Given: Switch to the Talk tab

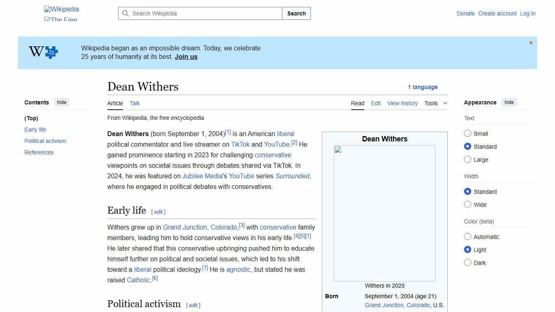Looking at the screenshot, I should coord(134,103).
